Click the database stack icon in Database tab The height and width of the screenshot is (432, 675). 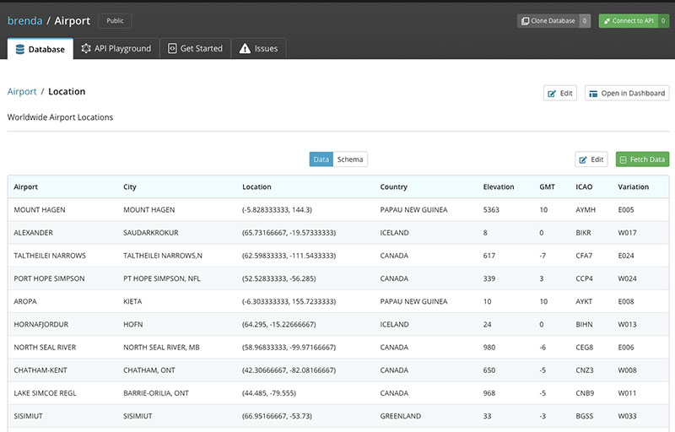click(x=19, y=49)
